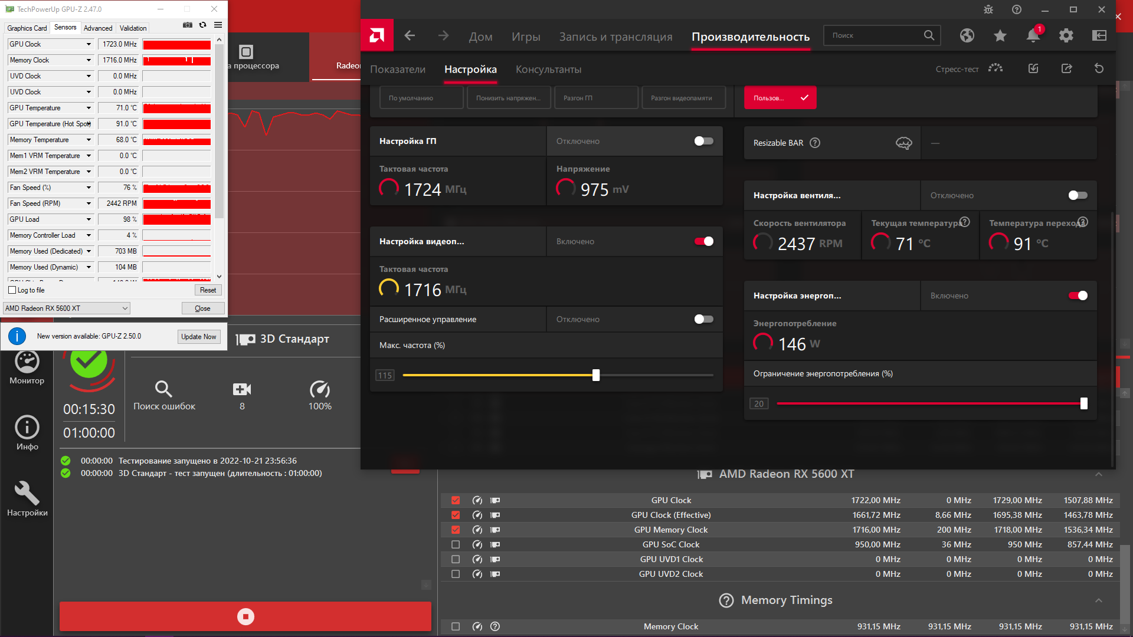Click Update Now button in GPU-Z

tap(199, 337)
